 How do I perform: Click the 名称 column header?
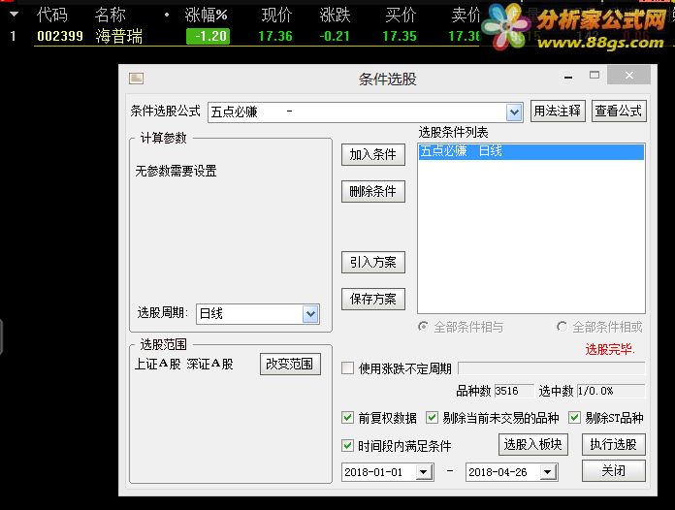(111, 16)
